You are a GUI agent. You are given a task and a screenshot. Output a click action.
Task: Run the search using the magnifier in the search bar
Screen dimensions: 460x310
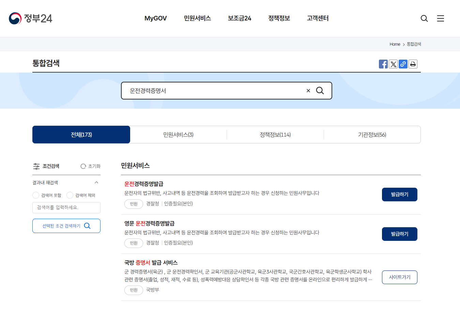(x=320, y=91)
